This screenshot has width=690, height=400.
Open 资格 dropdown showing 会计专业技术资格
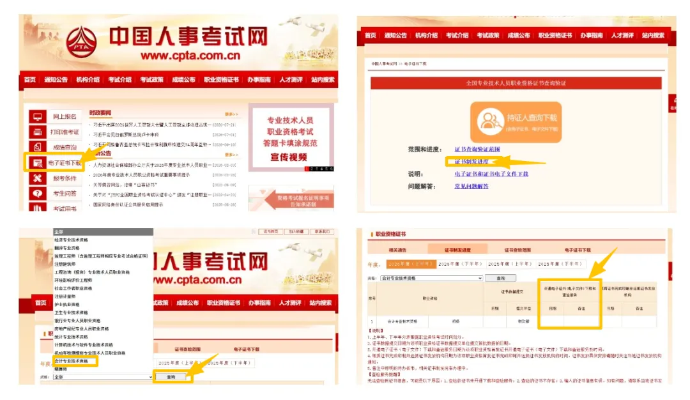(431, 278)
